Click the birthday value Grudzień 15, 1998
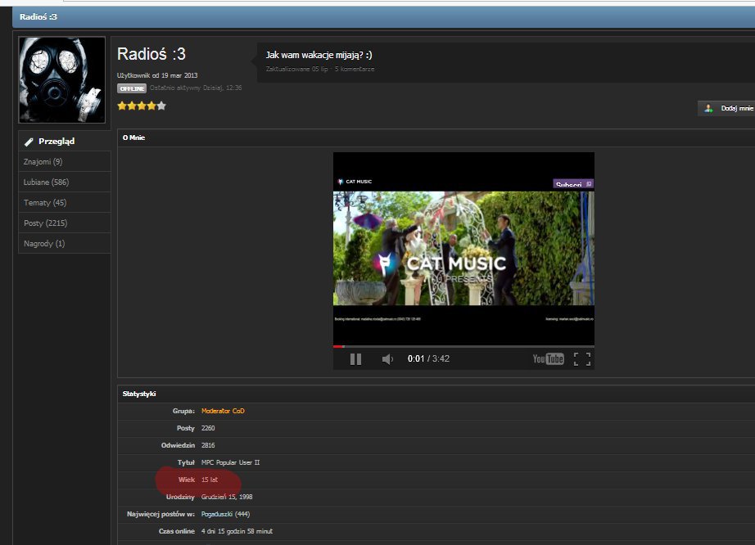 click(227, 497)
